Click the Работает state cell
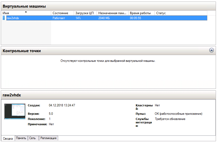The image size is (217, 142). [x=59, y=18]
